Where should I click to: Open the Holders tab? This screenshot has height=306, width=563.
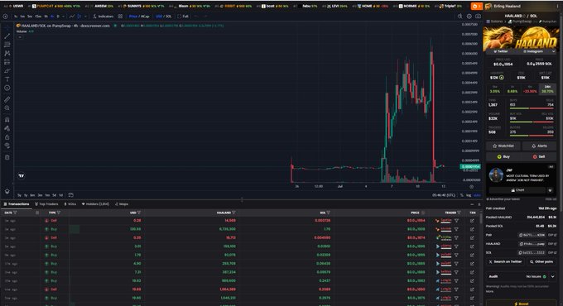(x=95, y=204)
